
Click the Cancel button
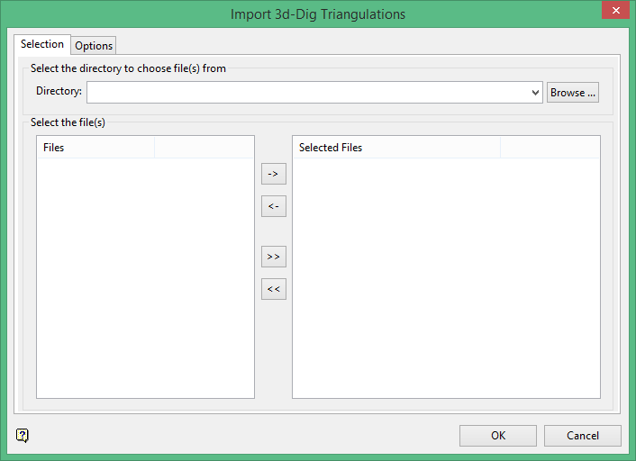[583, 436]
